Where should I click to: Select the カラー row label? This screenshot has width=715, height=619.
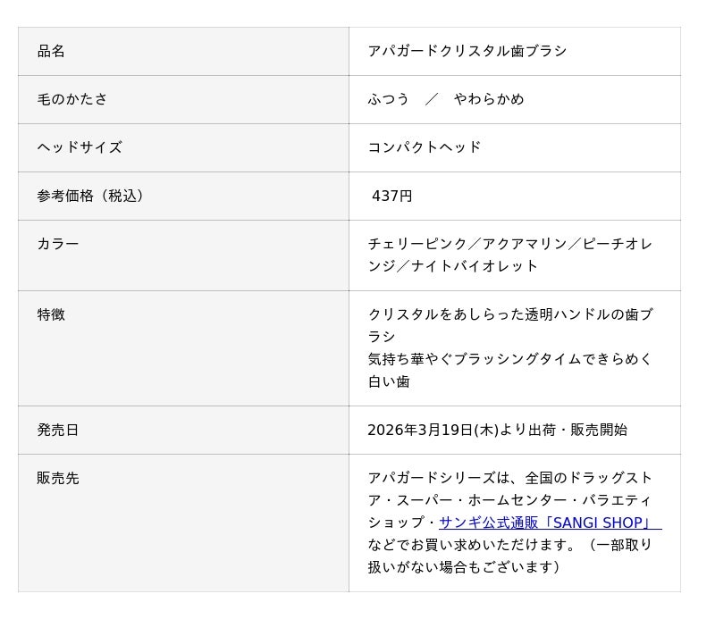click(57, 244)
